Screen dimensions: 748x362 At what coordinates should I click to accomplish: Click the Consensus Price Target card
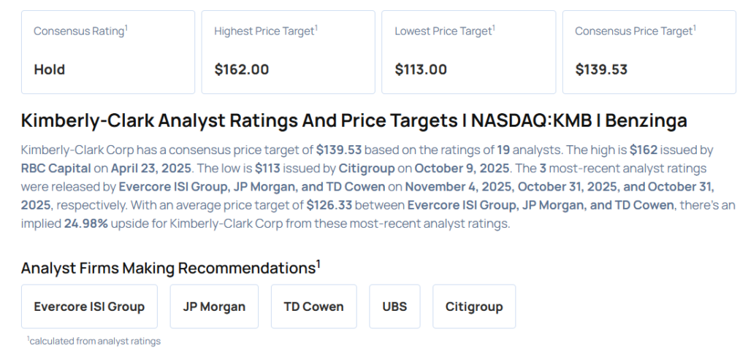[649, 52]
